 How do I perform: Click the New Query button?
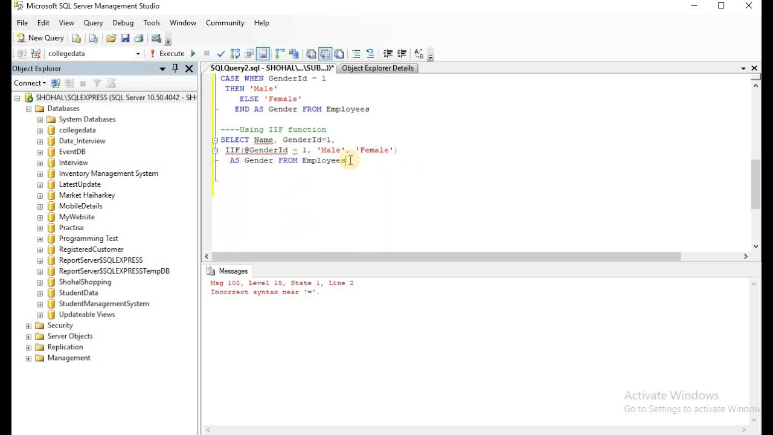coord(40,37)
